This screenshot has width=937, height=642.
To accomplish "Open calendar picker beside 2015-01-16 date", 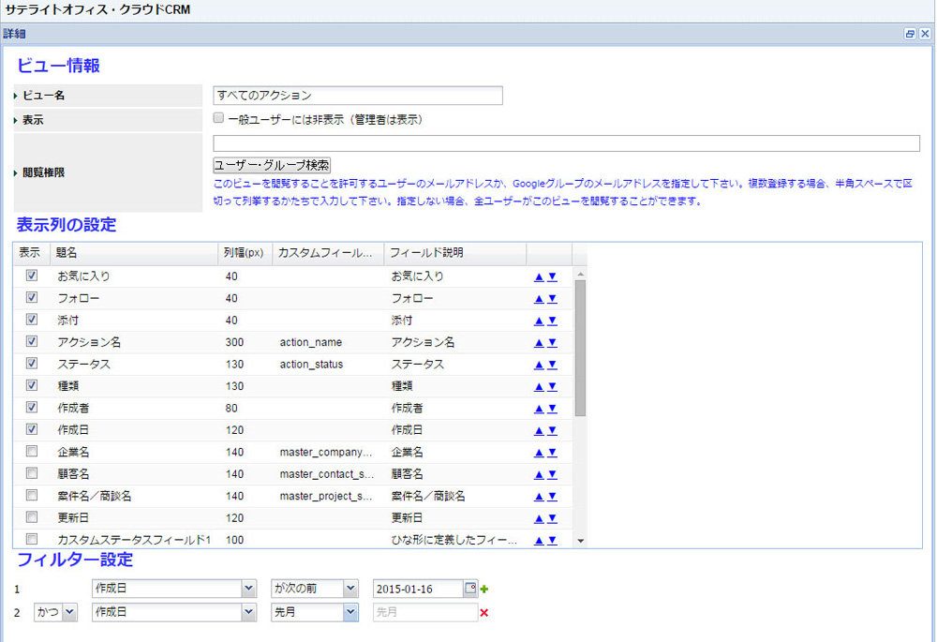I will [x=470, y=589].
